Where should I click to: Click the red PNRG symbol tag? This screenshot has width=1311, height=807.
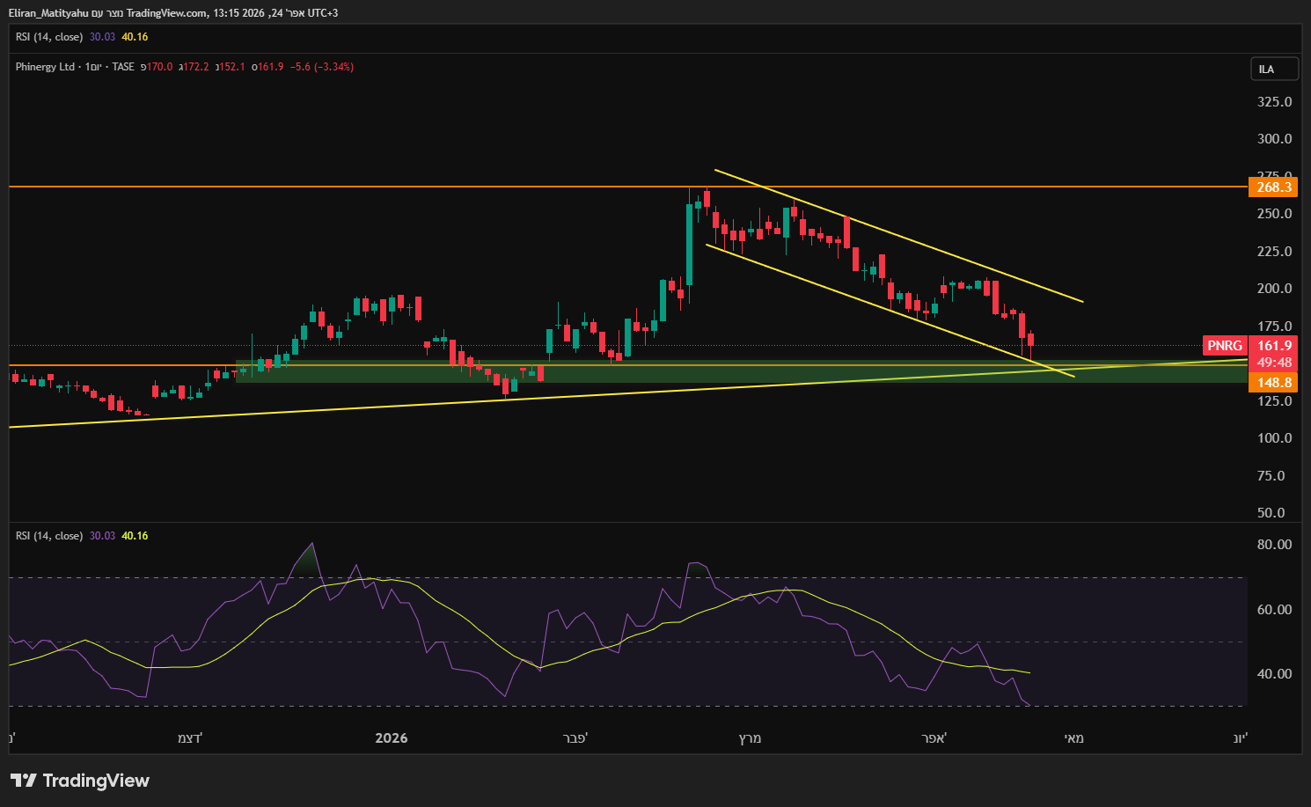tap(1225, 346)
